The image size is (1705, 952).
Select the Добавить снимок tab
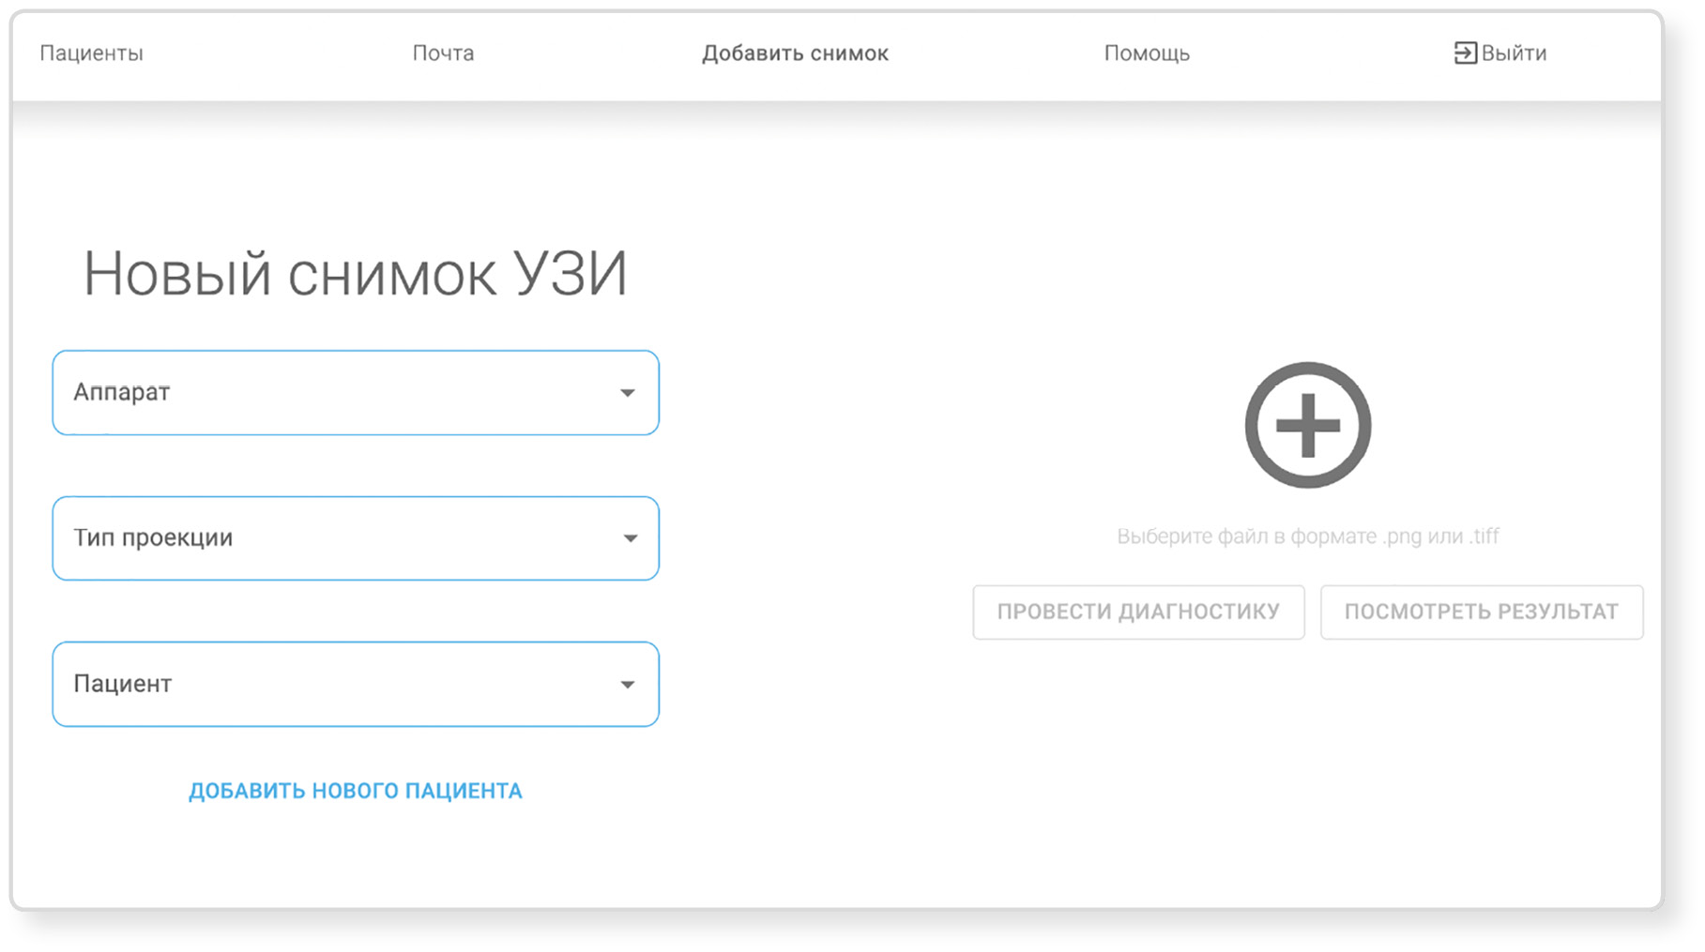795,53
